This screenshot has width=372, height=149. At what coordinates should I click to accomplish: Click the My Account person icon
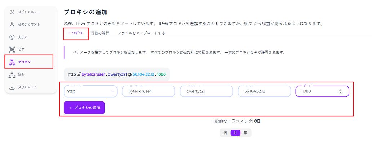pyautogui.click(x=12, y=24)
